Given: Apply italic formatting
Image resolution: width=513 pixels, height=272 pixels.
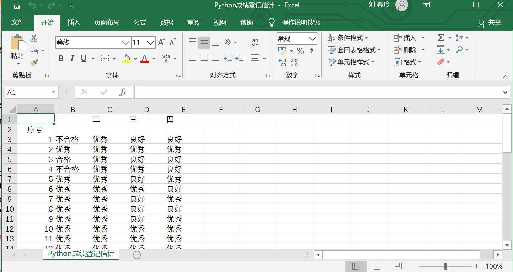Looking at the screenshot, I should 72,59.
